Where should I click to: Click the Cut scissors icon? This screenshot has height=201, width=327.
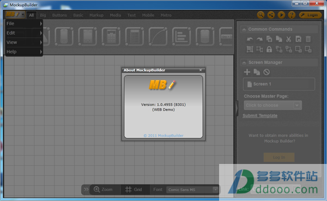tap(289, 39)
